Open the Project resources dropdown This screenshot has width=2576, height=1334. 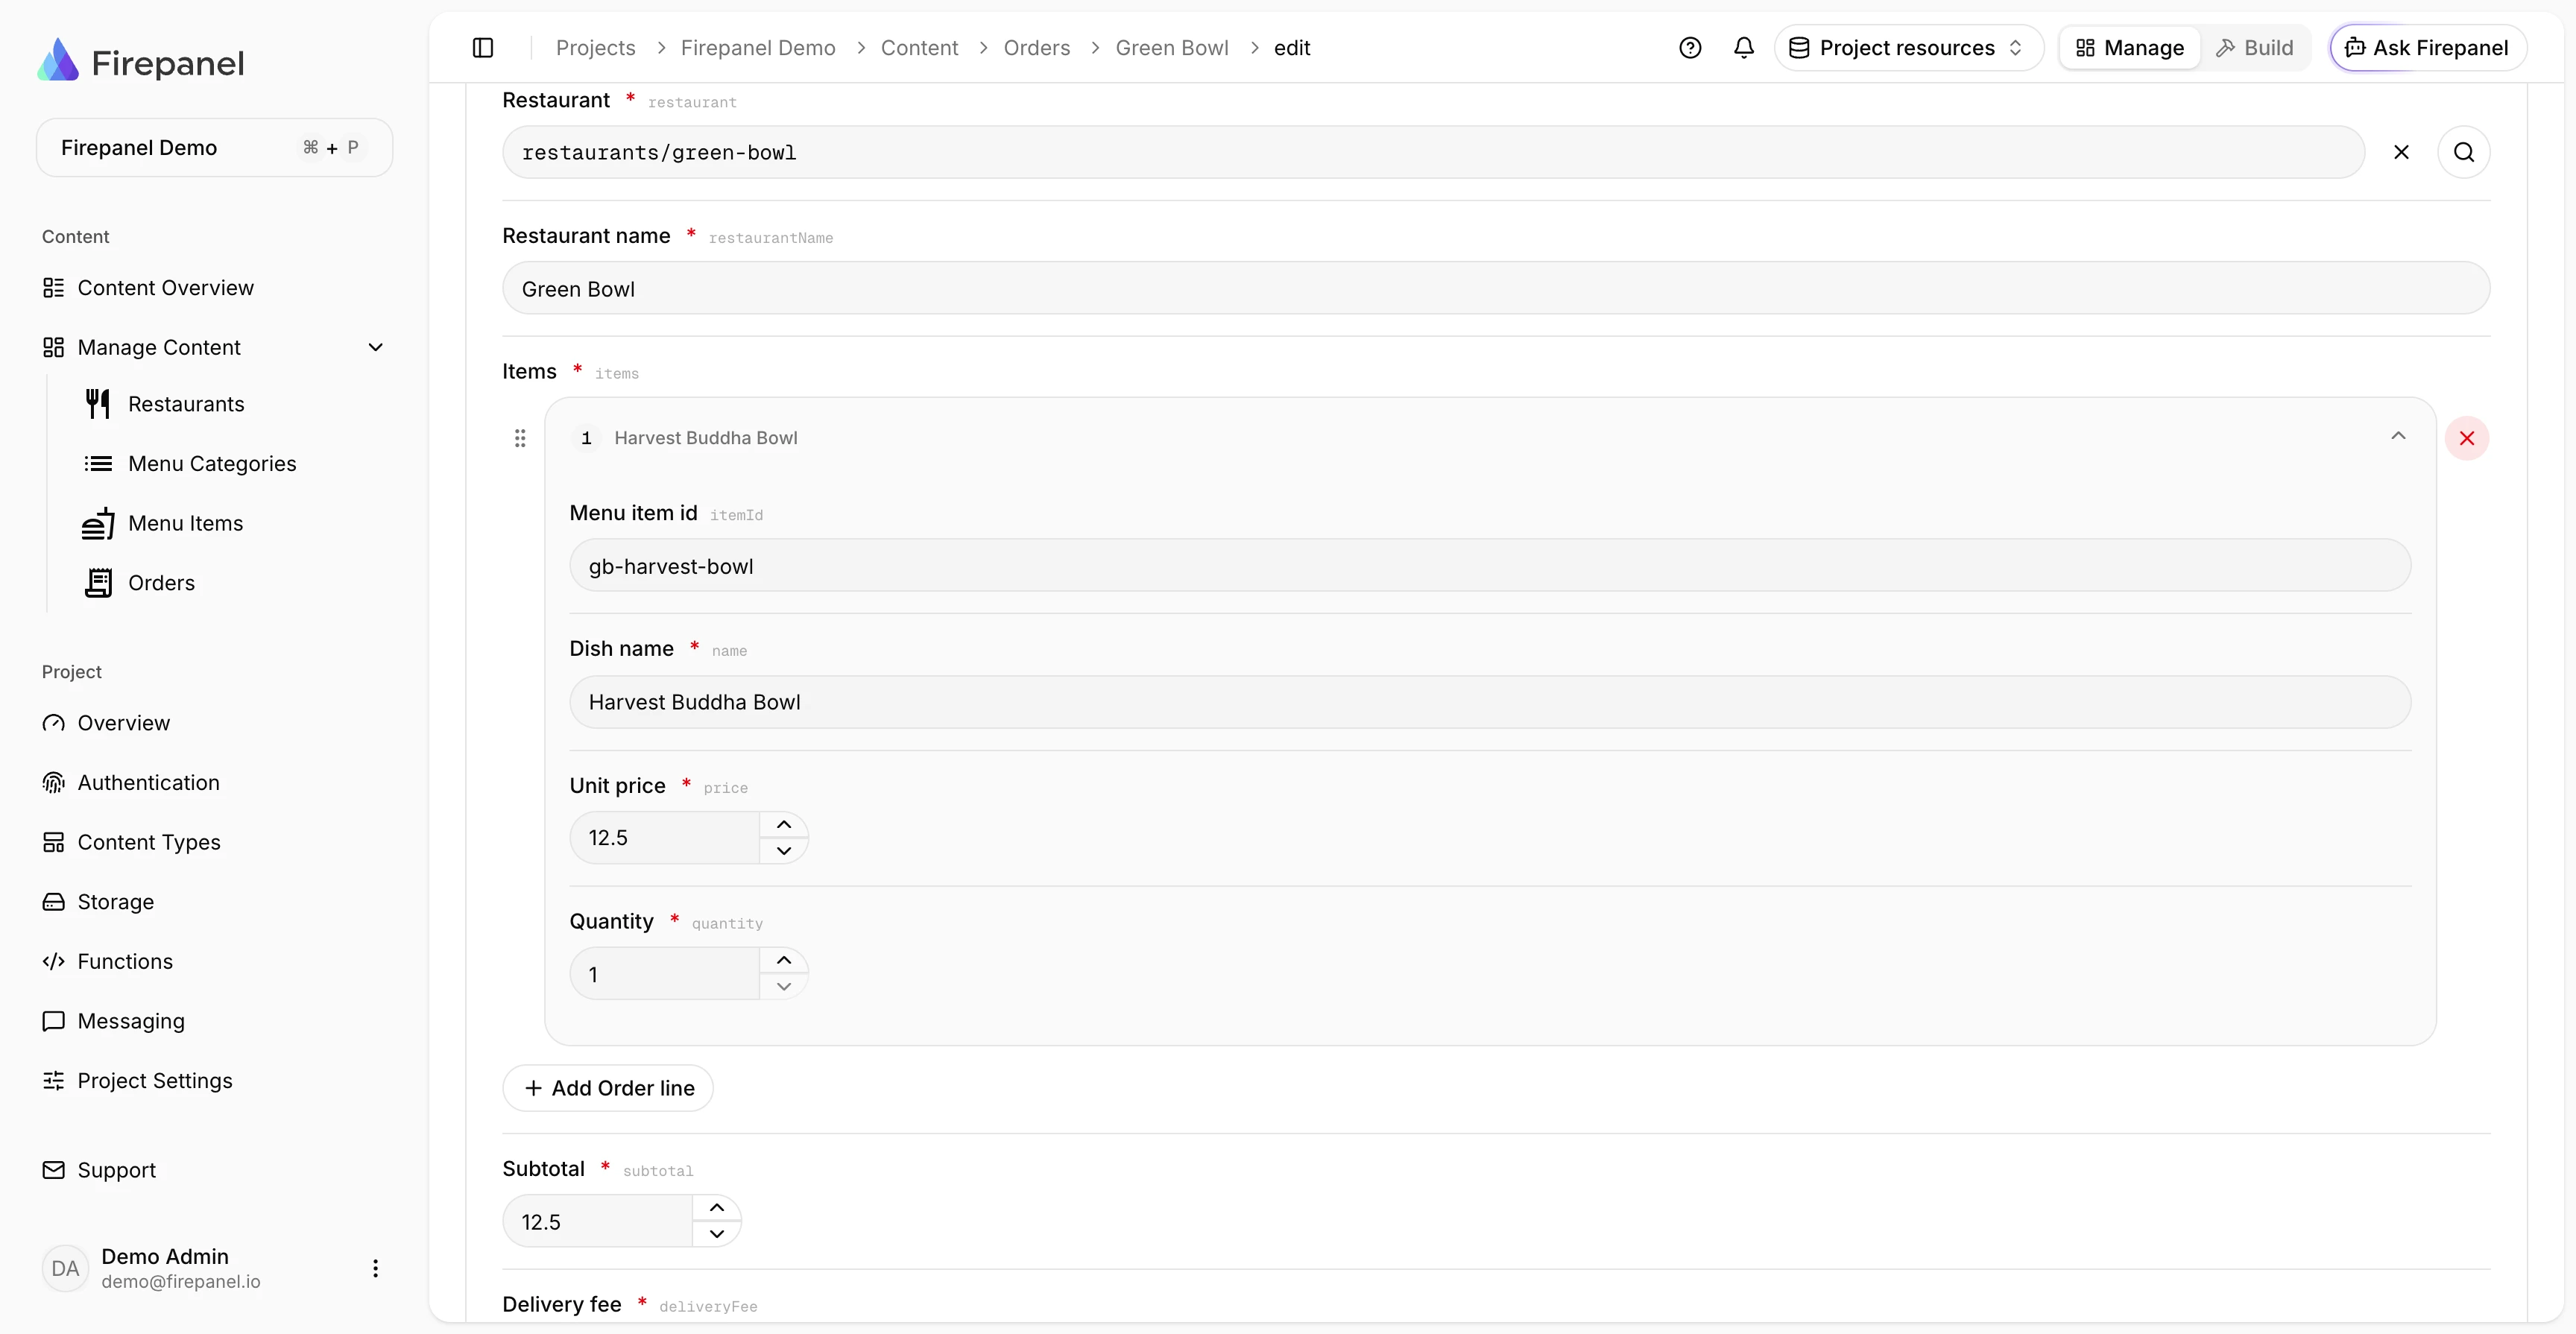tap(1908, 48)
